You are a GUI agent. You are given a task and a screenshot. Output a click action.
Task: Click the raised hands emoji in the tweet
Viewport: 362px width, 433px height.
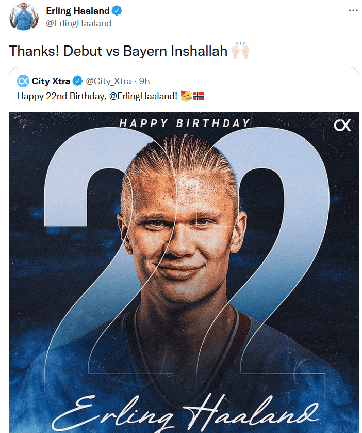(x=241, y=52)
